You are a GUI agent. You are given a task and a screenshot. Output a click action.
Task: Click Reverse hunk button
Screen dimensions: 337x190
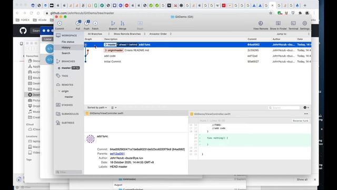pos(301,121)
